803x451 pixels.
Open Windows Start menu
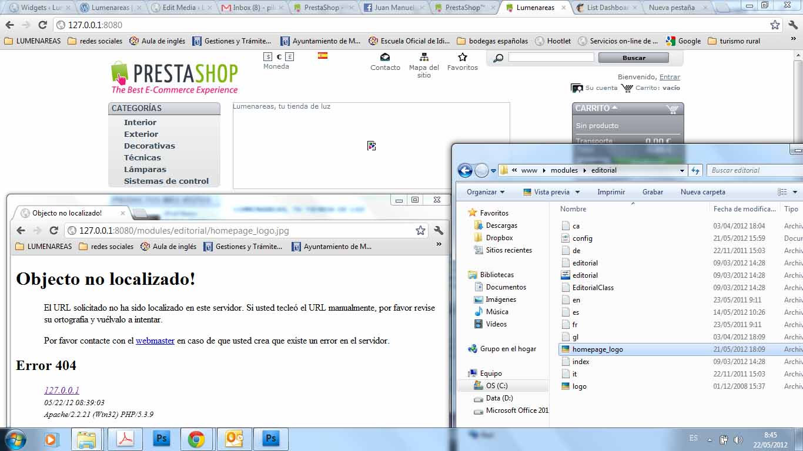(x=15, y=439)
